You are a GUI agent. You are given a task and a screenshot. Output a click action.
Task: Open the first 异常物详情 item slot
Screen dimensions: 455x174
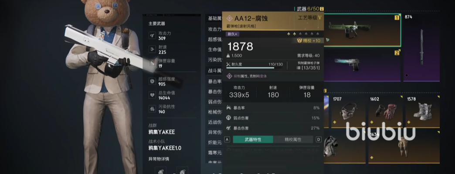pyautogui.click(x=160, y=171)
